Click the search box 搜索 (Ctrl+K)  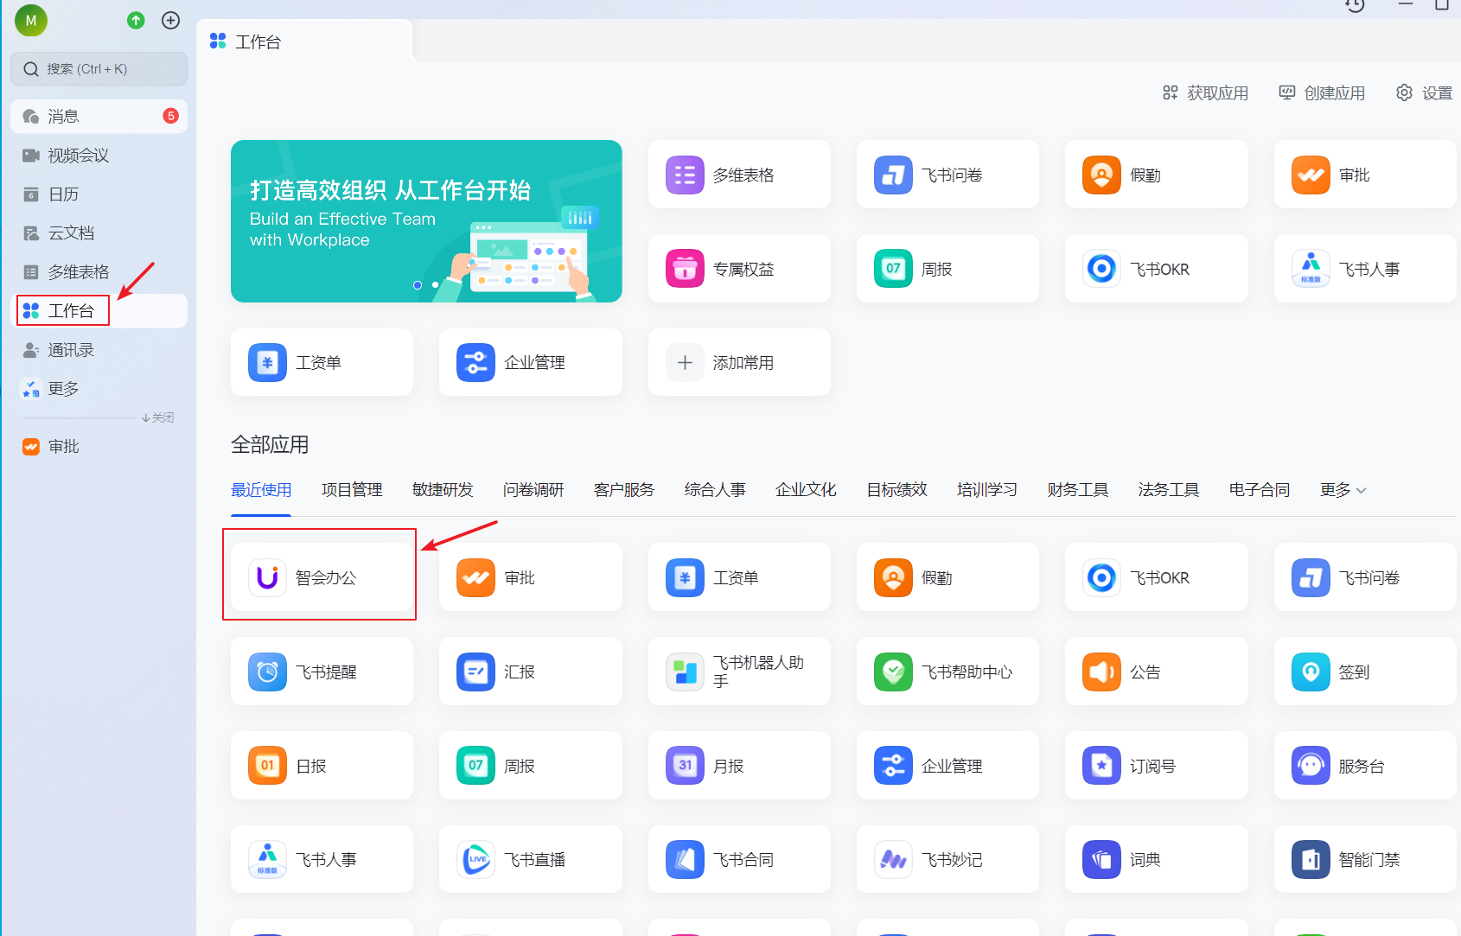[x=99, y=69]
